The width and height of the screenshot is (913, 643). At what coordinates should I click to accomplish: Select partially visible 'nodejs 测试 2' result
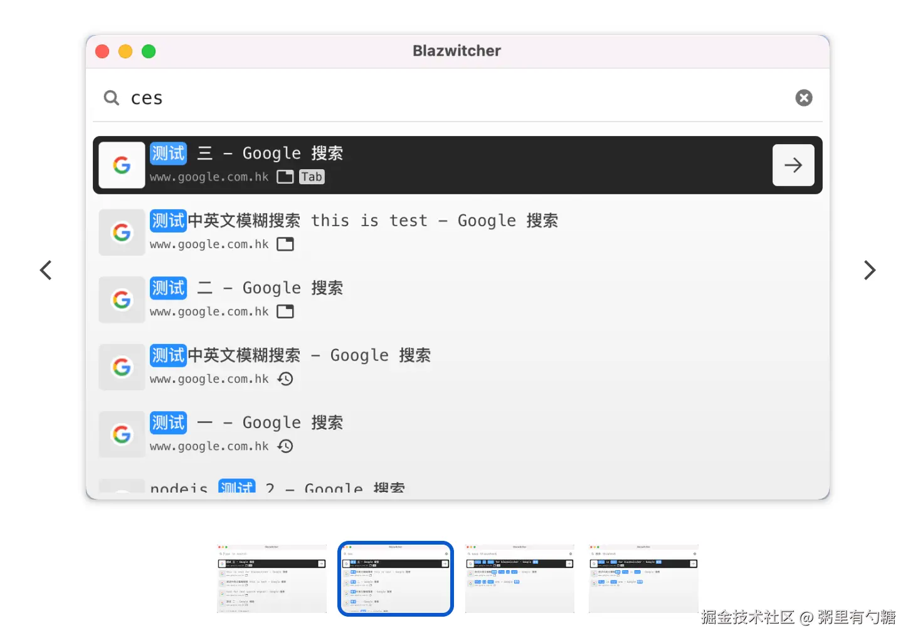coord(458,486)
